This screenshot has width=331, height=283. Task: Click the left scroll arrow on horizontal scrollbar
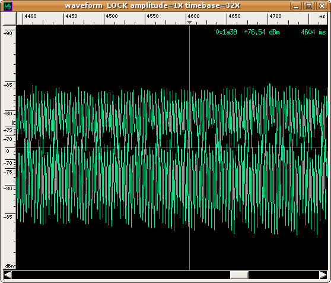pos(8,275)
